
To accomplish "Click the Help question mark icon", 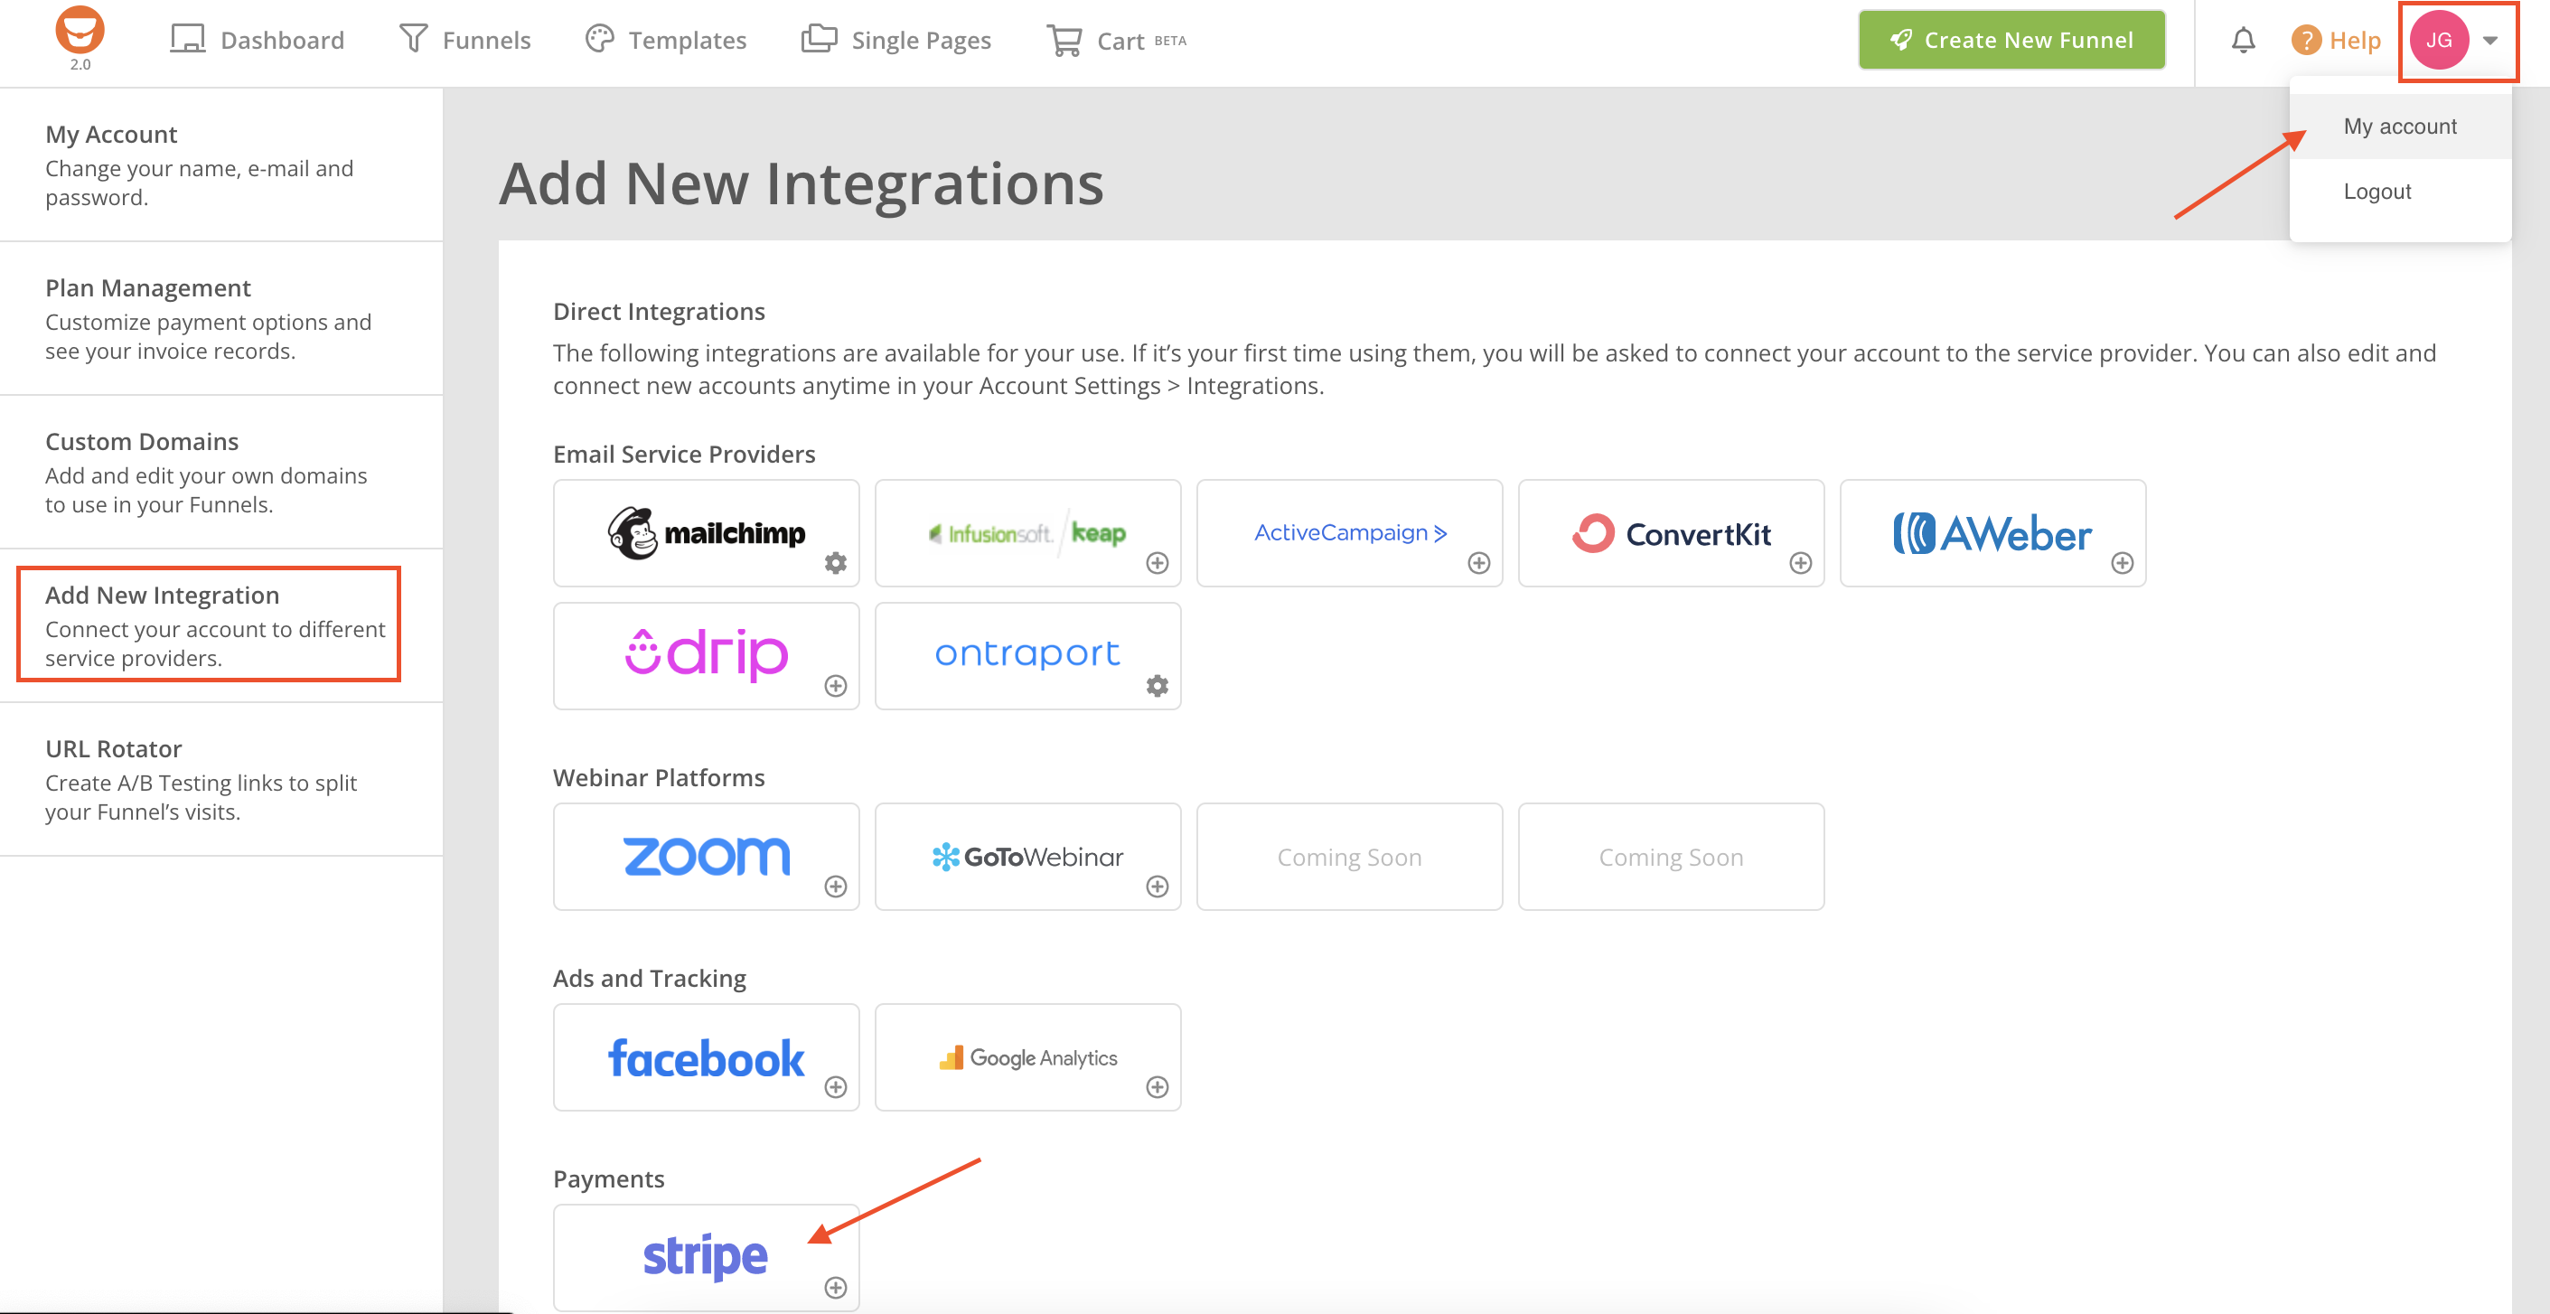I will (2305, 41).
